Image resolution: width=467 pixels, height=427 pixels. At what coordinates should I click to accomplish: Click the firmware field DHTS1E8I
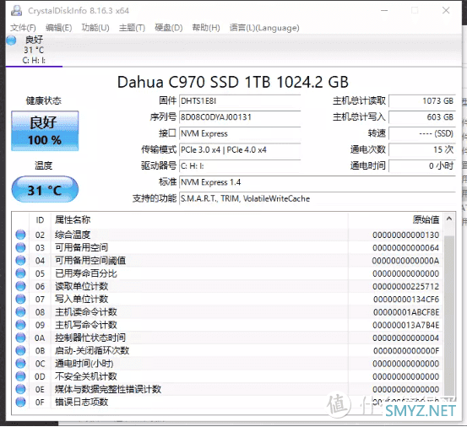(x=240, y=101)
